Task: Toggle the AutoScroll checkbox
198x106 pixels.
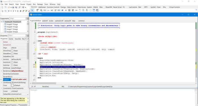Action: (12, 62)
